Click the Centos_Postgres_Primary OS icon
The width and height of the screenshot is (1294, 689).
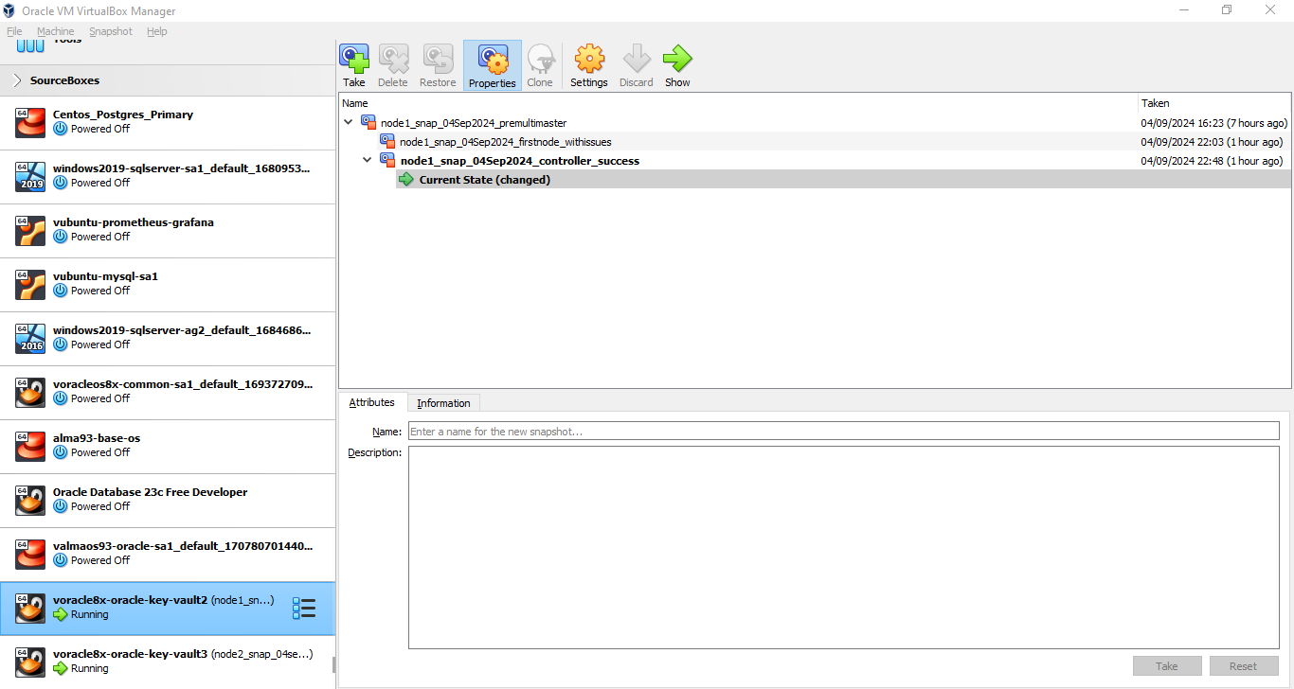pyautogui.click(x=30, y=122)
